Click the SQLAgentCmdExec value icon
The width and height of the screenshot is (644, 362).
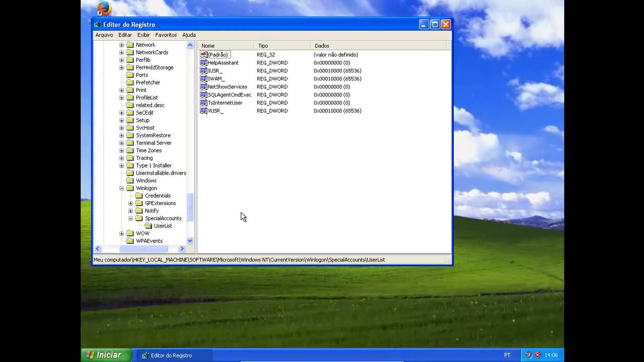(203, 95)
